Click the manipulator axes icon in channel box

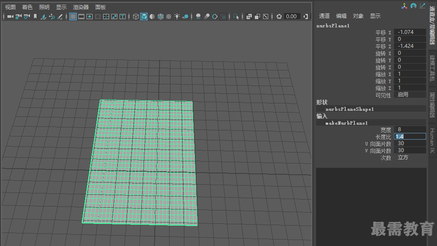(404, 6)
